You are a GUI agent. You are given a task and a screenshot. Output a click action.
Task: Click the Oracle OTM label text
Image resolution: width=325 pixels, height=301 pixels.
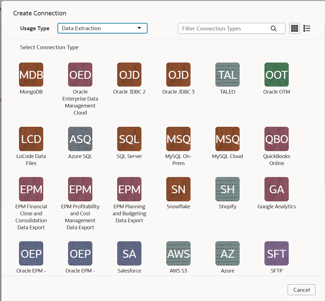pos(276,92)
